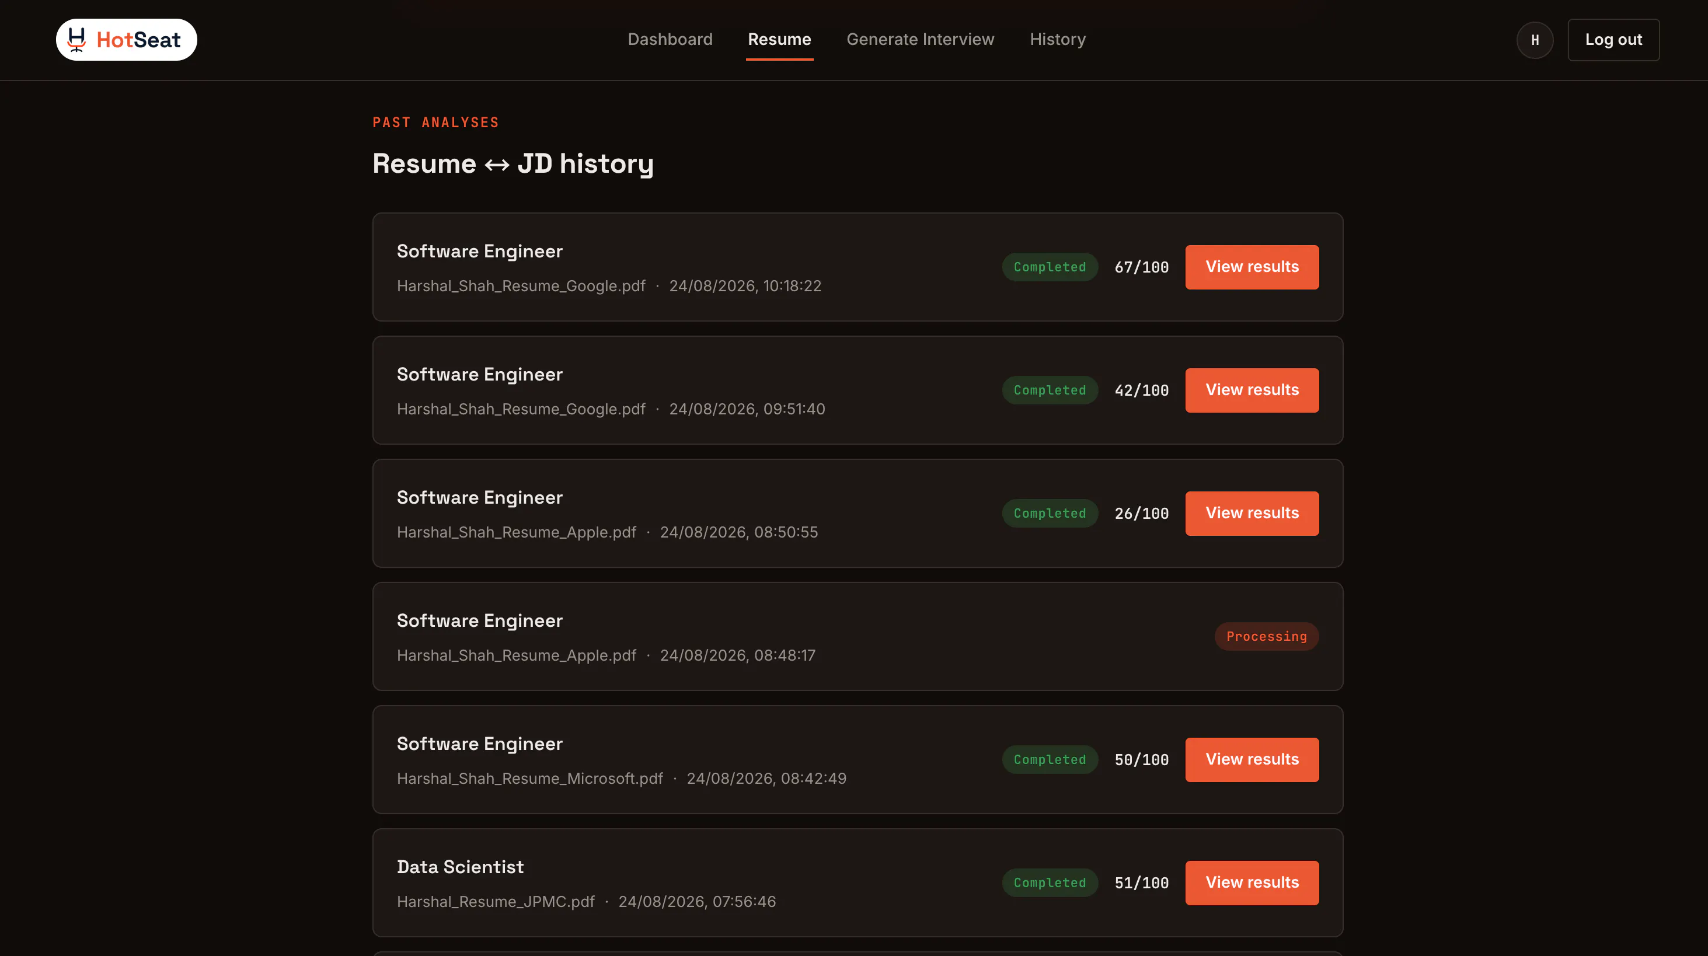The image size is (1708, 956).
Task: Click the Processing status badge
Action: (x=1267, y=636)
